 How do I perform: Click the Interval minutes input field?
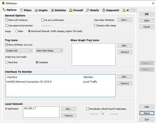[104, 114]
